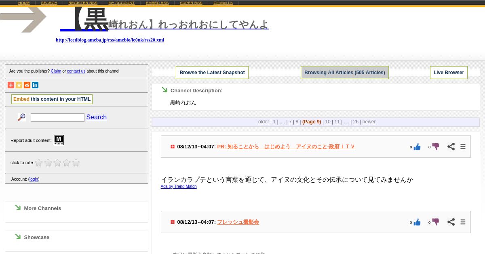Go to newer pagination link
The height and width of the screenshot is (254, 485).
point(369,122)
